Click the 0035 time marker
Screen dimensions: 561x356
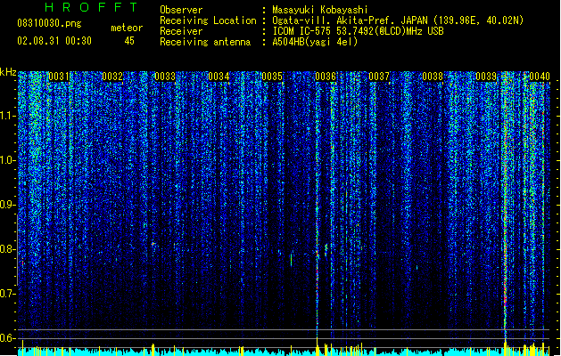(x=272, y=77)
